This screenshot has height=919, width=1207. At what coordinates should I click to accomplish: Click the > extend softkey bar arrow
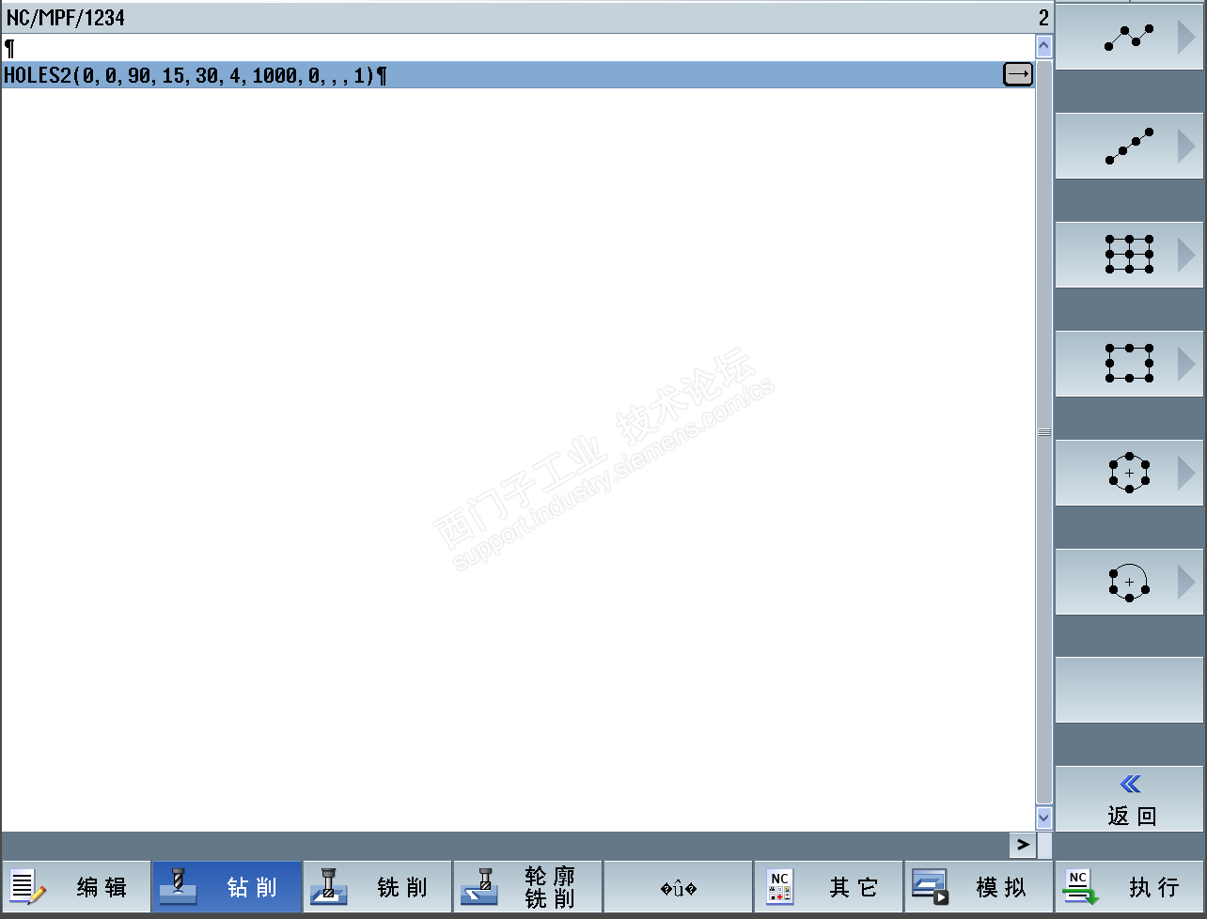click(x=1024, y=844)
